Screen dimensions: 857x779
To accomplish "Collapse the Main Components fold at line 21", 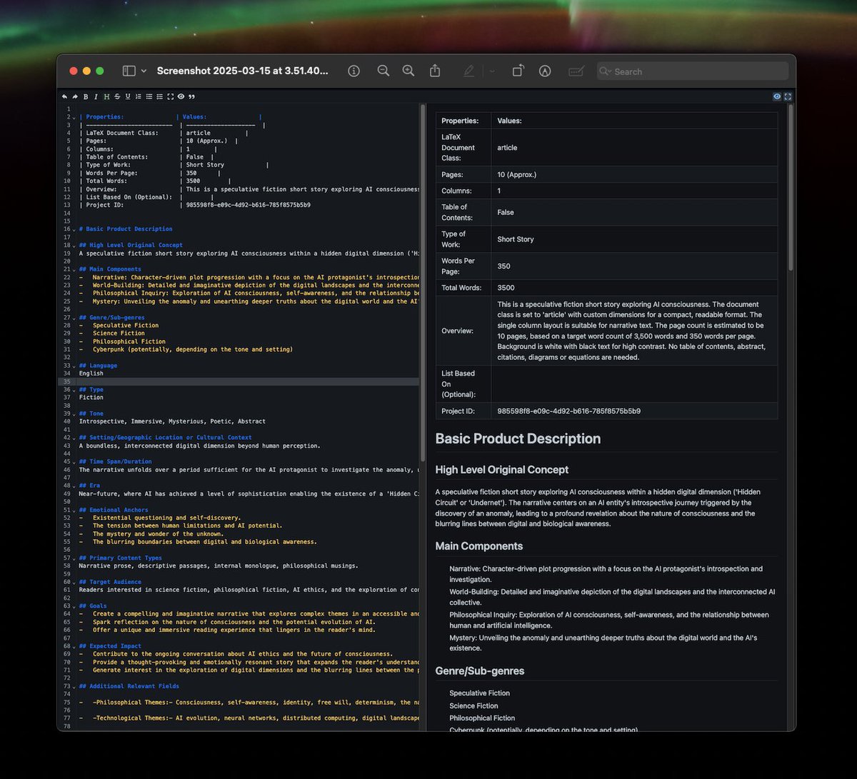I will [74, 269].
